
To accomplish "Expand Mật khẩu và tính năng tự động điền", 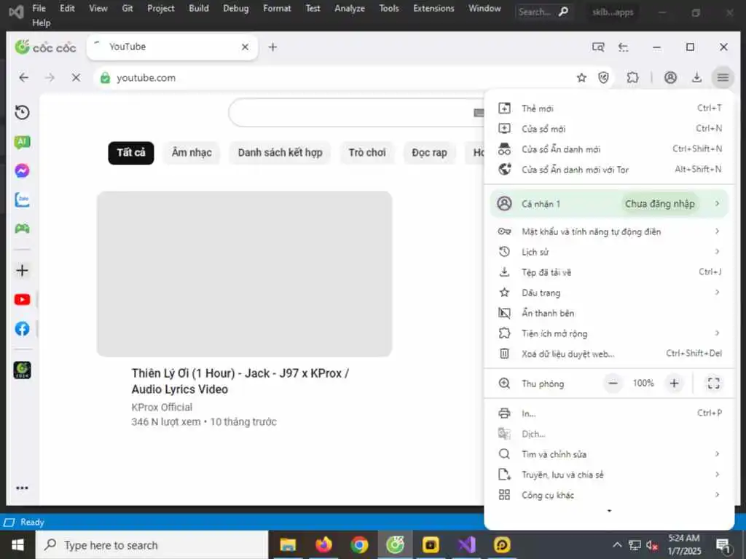I will [609, 231].
